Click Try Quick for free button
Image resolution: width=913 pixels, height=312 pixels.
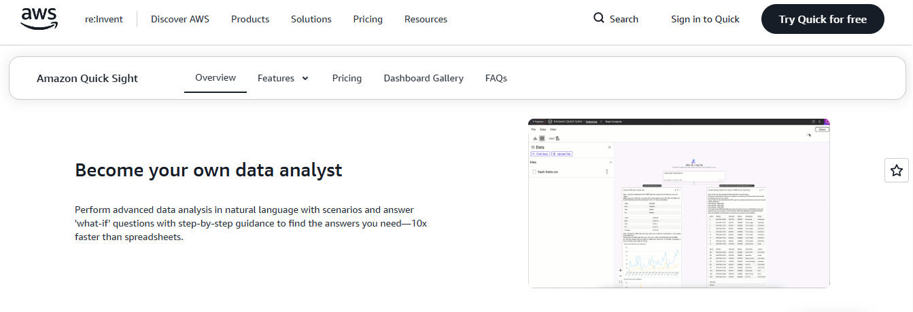(823, 19)
